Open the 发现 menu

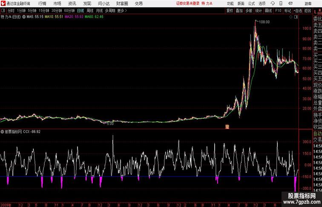[87, 3]
